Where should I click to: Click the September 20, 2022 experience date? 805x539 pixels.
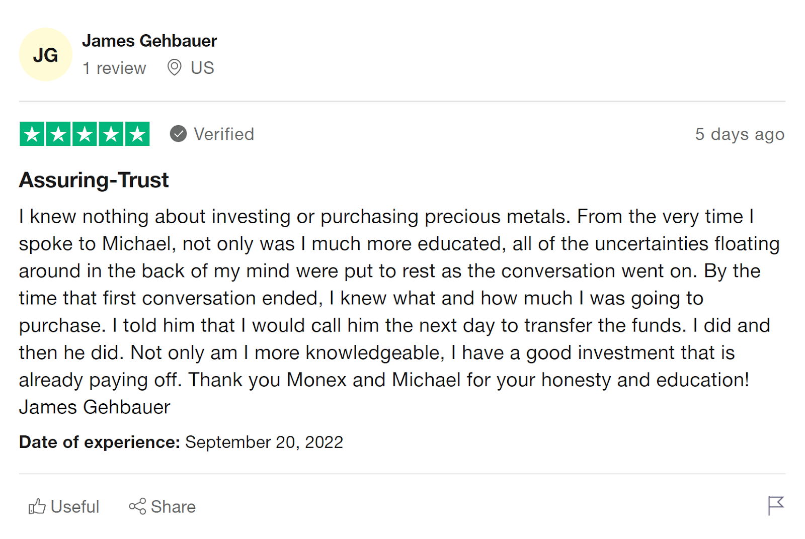(x=264, y=442)
